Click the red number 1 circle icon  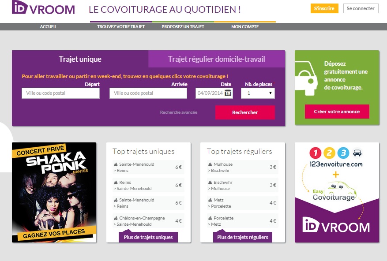point(315,153)
